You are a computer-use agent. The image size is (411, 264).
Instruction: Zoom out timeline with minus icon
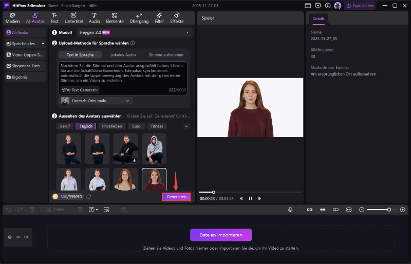pyautogui.click(x=362, y=210)
